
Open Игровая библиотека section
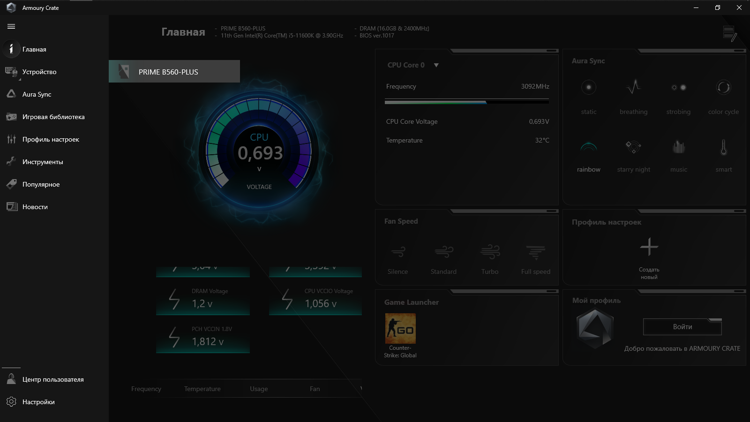pos(54,117)
